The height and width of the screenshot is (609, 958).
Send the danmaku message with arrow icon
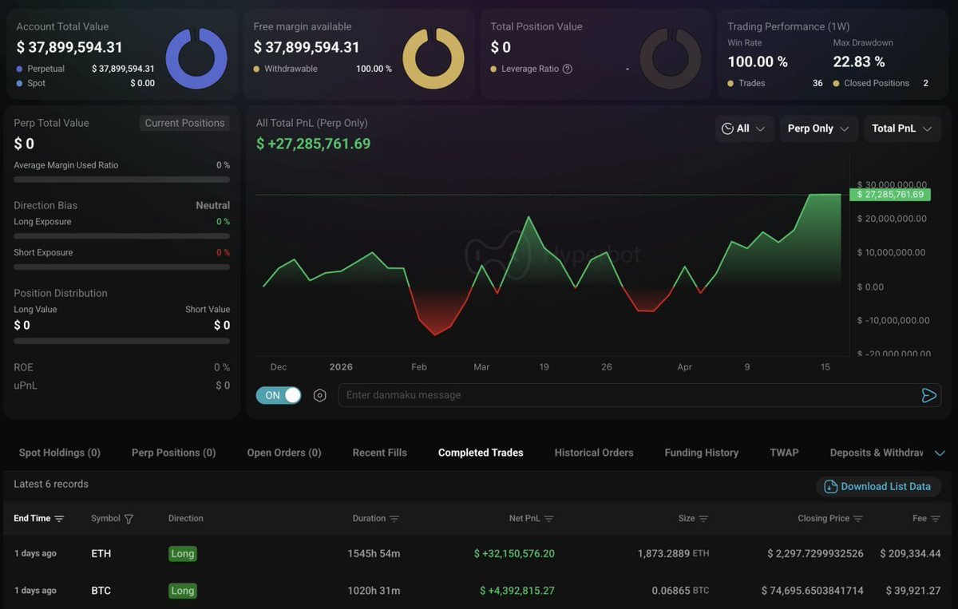pos(928,395)
